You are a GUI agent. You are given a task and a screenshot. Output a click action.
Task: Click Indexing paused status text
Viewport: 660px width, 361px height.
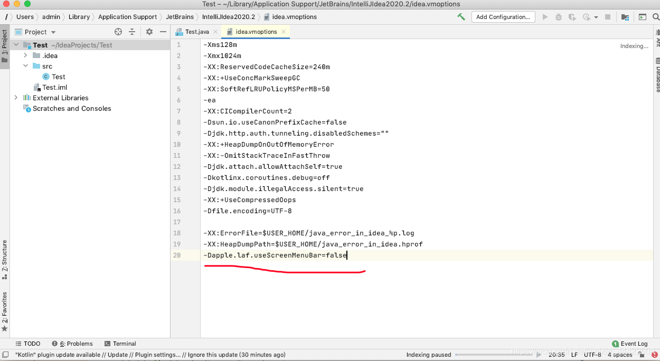429,355
